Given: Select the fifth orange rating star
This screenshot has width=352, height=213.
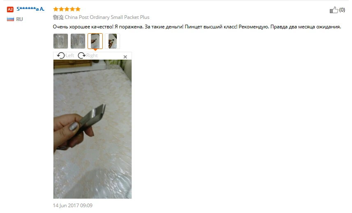Looking at the screenshot, I should [78, 9].
